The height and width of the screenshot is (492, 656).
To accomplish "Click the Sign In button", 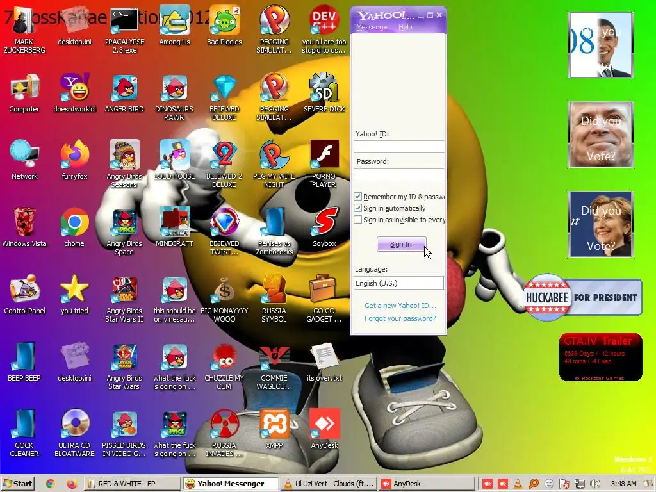I will pyautogui.click(x=401, y=244).
